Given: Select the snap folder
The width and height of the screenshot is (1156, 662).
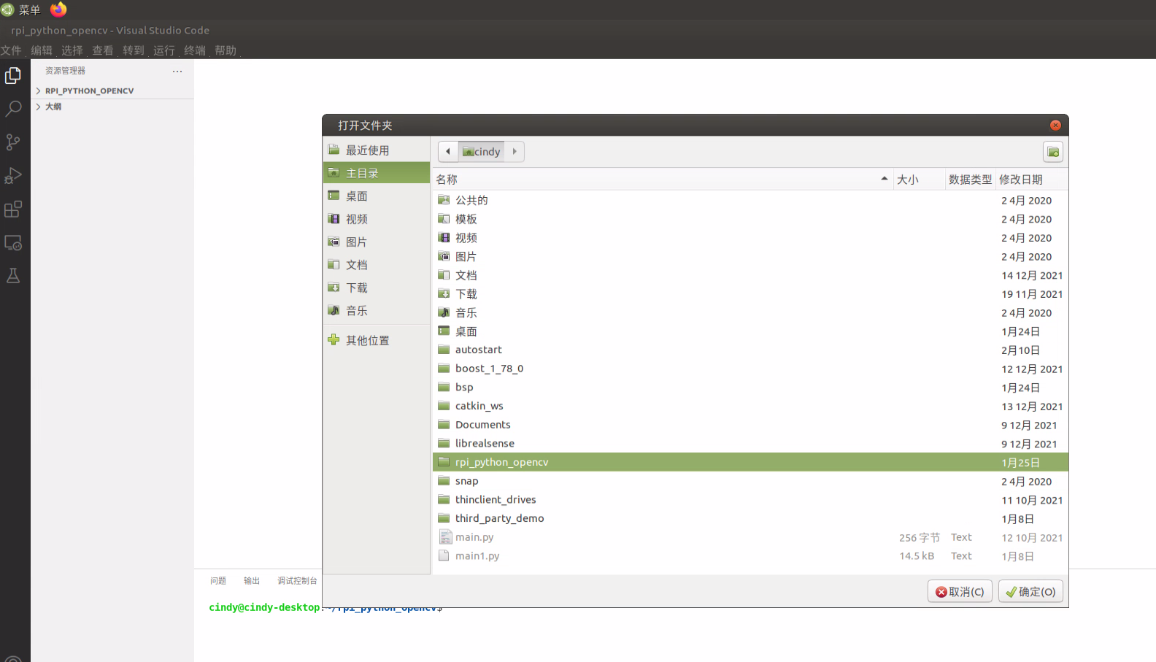Looking at the screenshot, I should 750,481.
